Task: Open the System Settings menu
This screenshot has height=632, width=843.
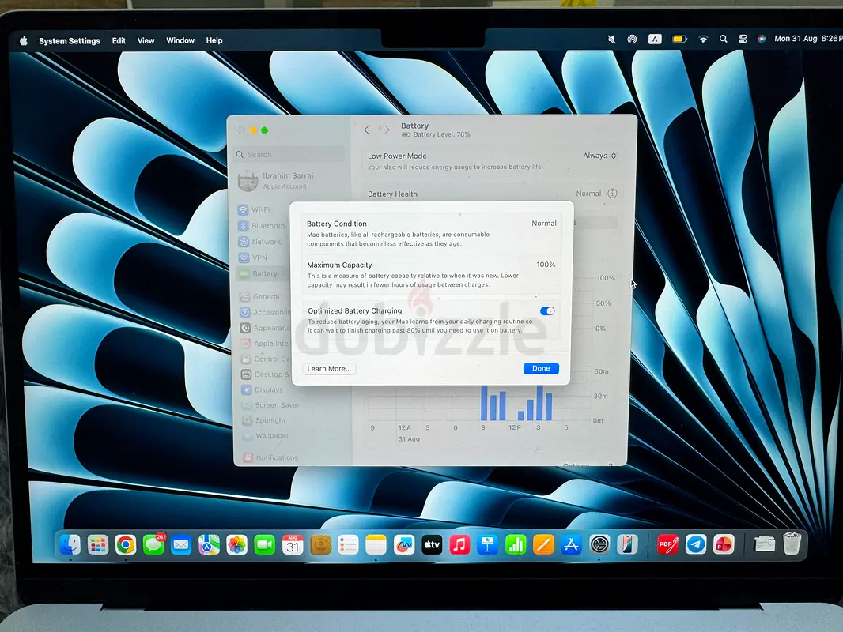Action: click(x=70, y=41)
